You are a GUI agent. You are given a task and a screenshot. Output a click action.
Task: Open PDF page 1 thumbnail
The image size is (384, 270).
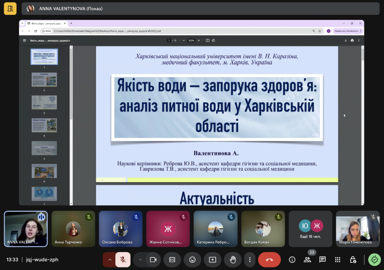tap(45, 57)
